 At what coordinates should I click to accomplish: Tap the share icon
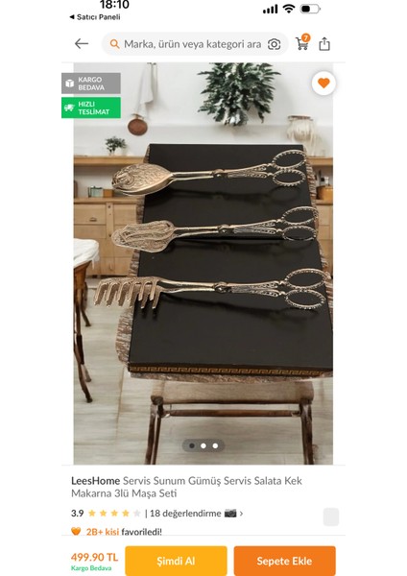pos(324,44)
